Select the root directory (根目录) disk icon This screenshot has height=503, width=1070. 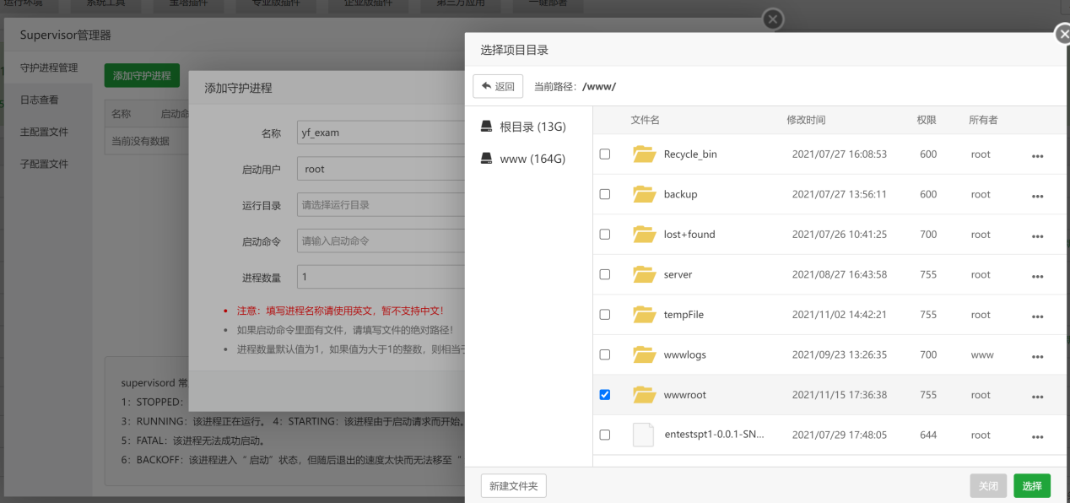(x=486, y=127)
